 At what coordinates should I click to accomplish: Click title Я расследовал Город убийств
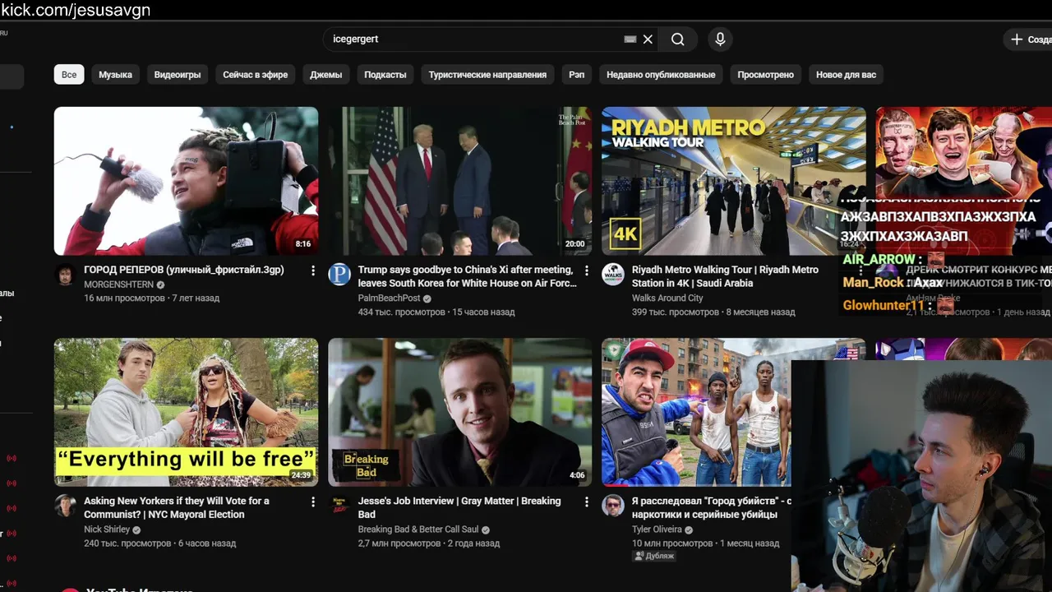click(711, 507)
